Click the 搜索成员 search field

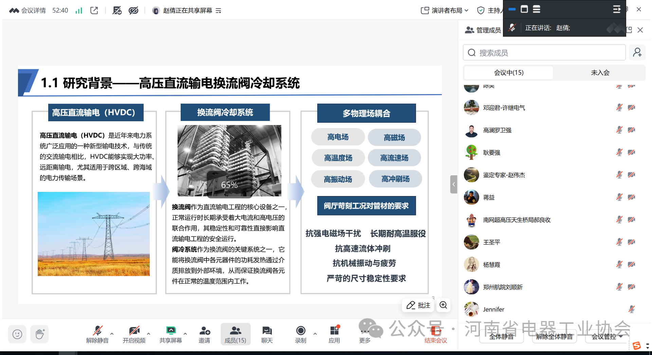[x=544, y=53]
